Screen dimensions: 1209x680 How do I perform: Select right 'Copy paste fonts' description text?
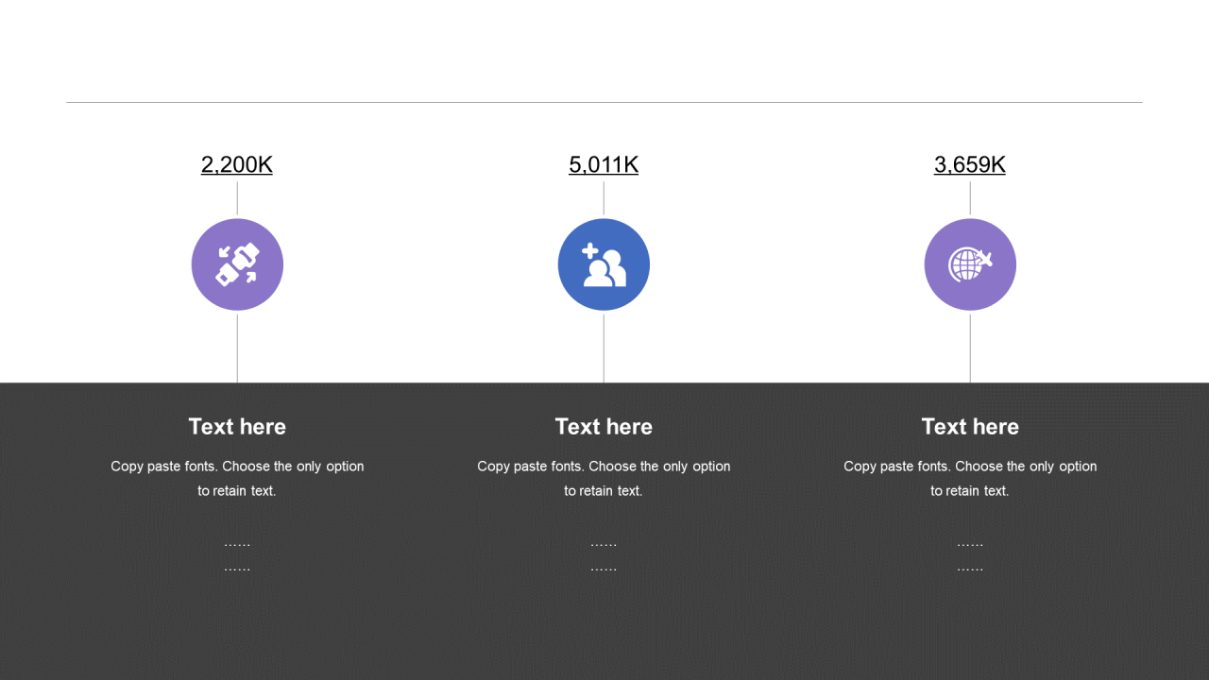pyautogui.click(x=970, y=479)
